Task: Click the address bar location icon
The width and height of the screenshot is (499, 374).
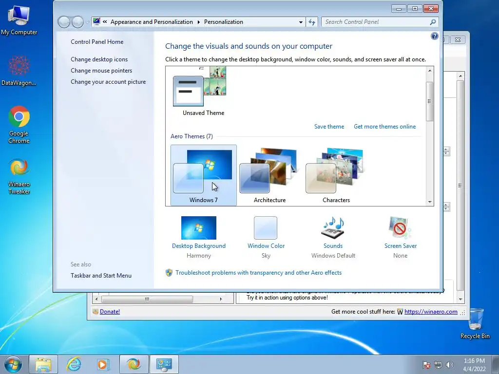Action: (97, 21)
